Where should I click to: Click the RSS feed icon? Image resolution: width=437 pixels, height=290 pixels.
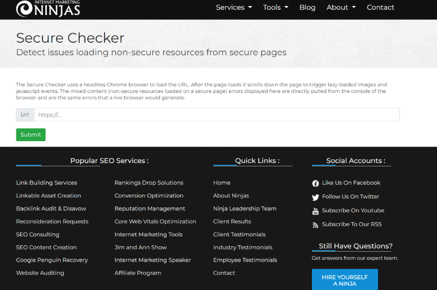click(315, 225)
